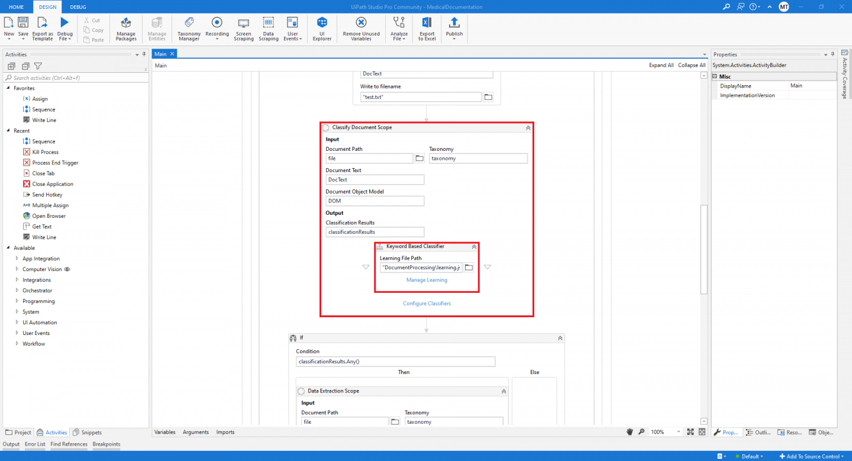The image size is (852, 461).
Task: Publish the MedicalDocumentation project
Action: (x=454, y=28)
